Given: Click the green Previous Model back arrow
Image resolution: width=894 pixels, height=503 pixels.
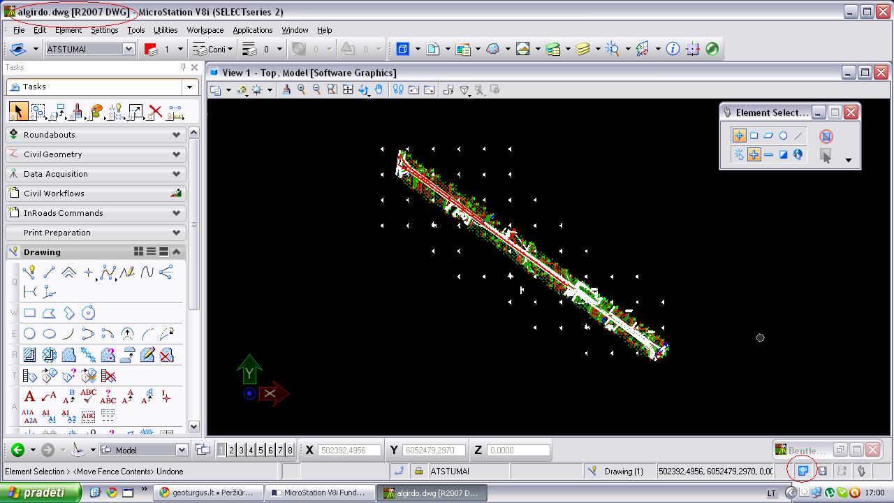Looking at the screenshot, I should [x=18, y=450].
